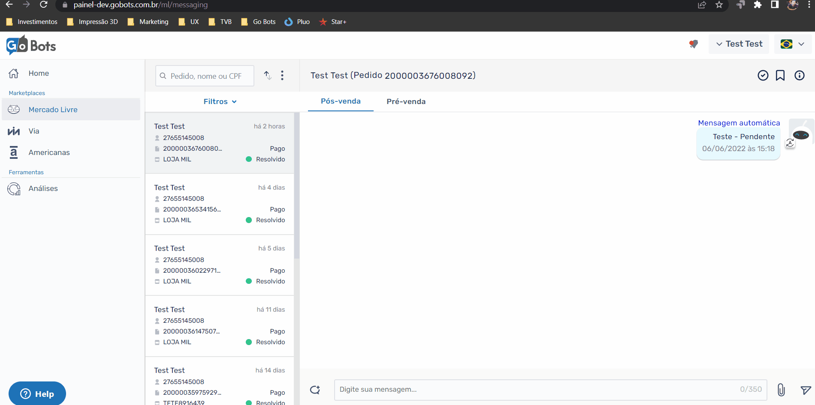
Task: Open the browser profile avatar
Action: click(x=792, y=5)
